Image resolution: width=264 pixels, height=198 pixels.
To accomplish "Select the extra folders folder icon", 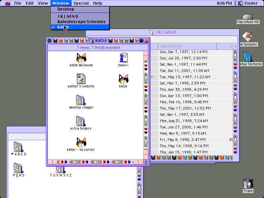I will pos(81,121).
